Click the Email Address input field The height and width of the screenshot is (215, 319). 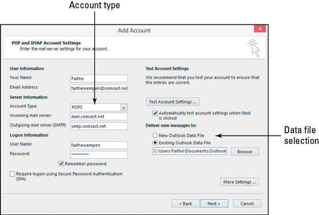(x=99, y=88)
